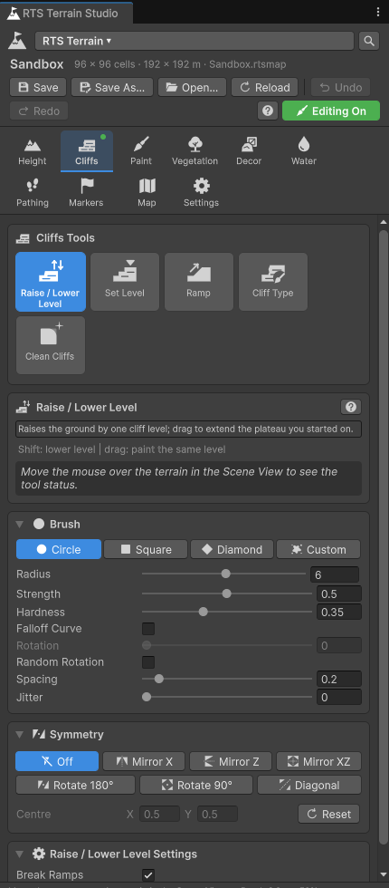389x888 pixels.
Task: Enable Mirror X symmetry
Action: click(144, 761)
